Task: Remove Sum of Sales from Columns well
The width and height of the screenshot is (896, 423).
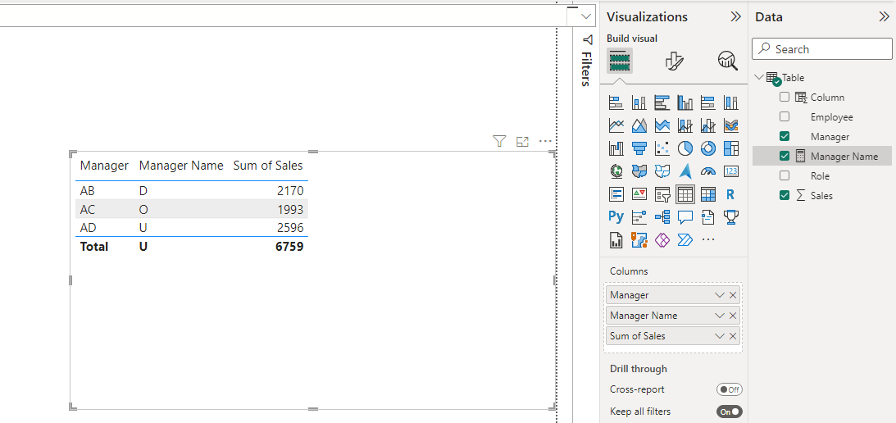Action: point(733,336)
